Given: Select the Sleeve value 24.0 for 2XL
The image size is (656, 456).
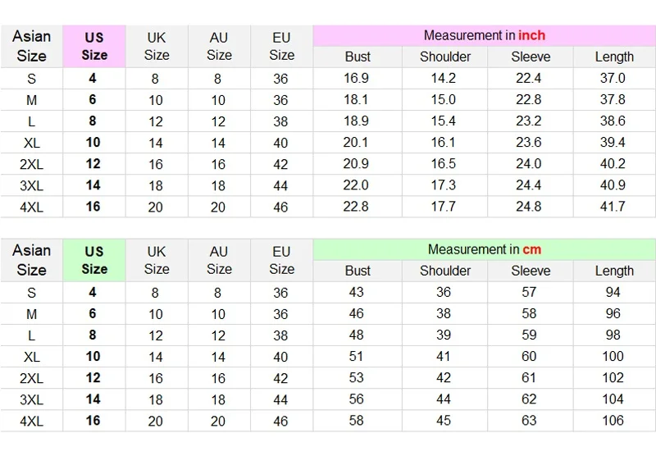Looking at the screenshot, I should (528, 163).
